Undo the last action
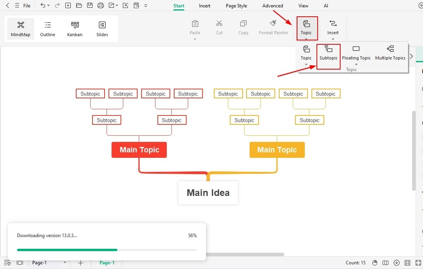Image resolution: width=423 pixels, height=269 pixels. [x=42, y=5]
